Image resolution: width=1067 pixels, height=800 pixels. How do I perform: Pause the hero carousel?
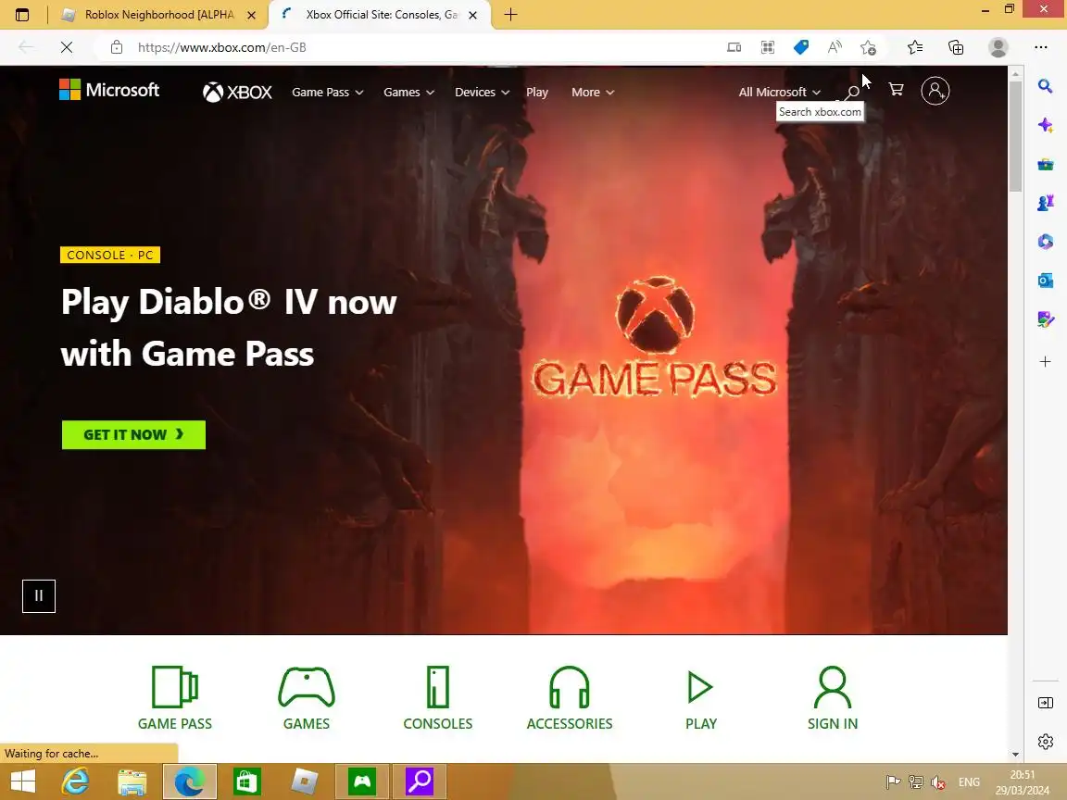click(39, 596)
